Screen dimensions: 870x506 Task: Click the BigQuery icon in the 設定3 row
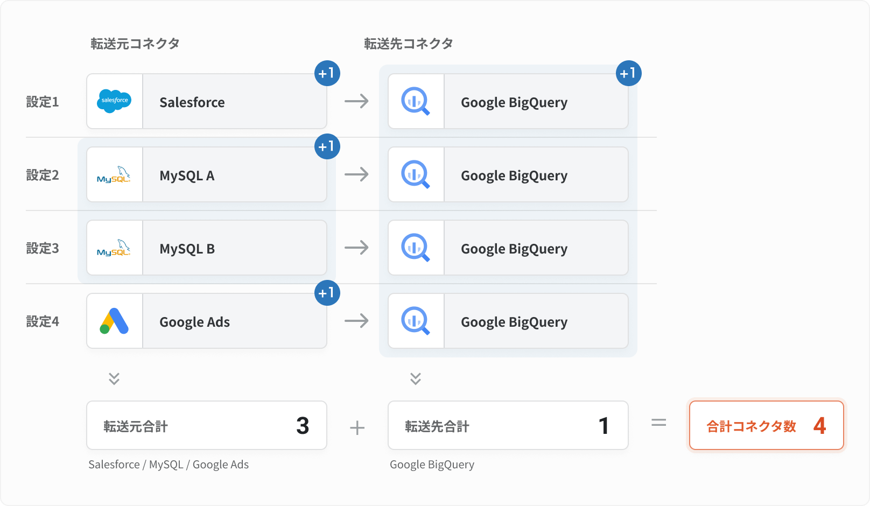pyautogui.click(x=416, y=248)
